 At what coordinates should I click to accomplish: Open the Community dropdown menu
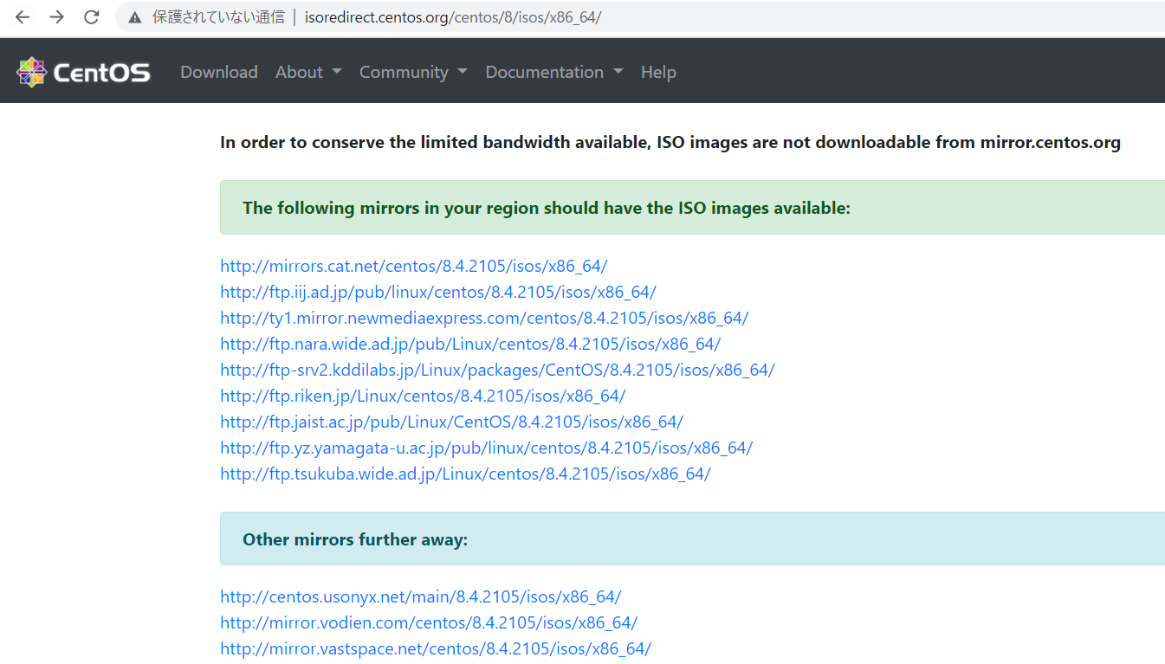413,73
